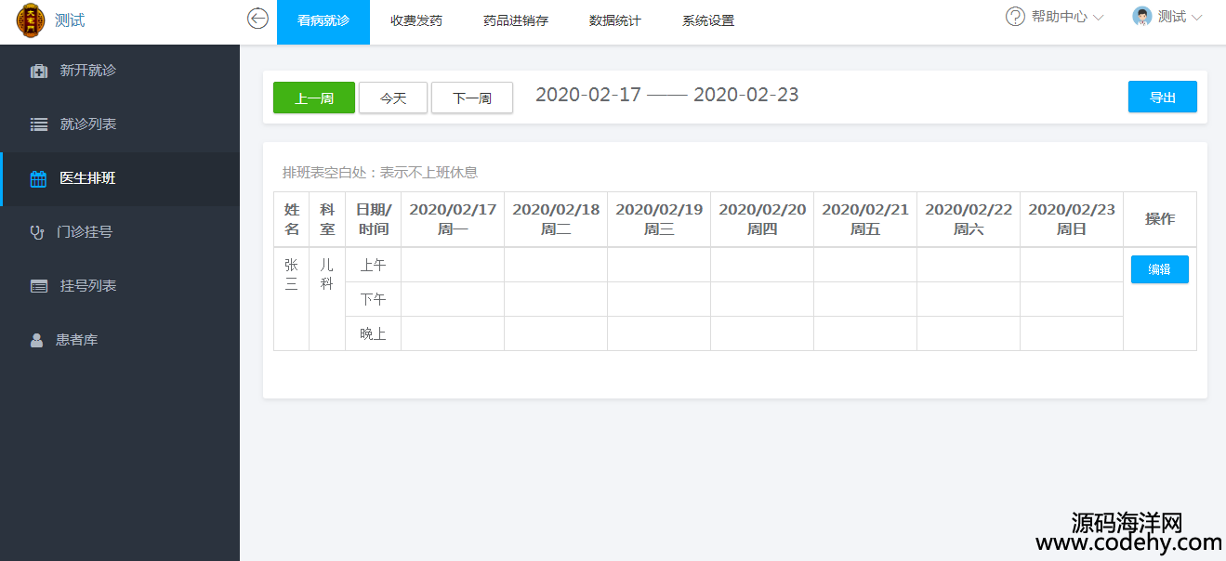Click the 排班表空白处 hint text

380,173
